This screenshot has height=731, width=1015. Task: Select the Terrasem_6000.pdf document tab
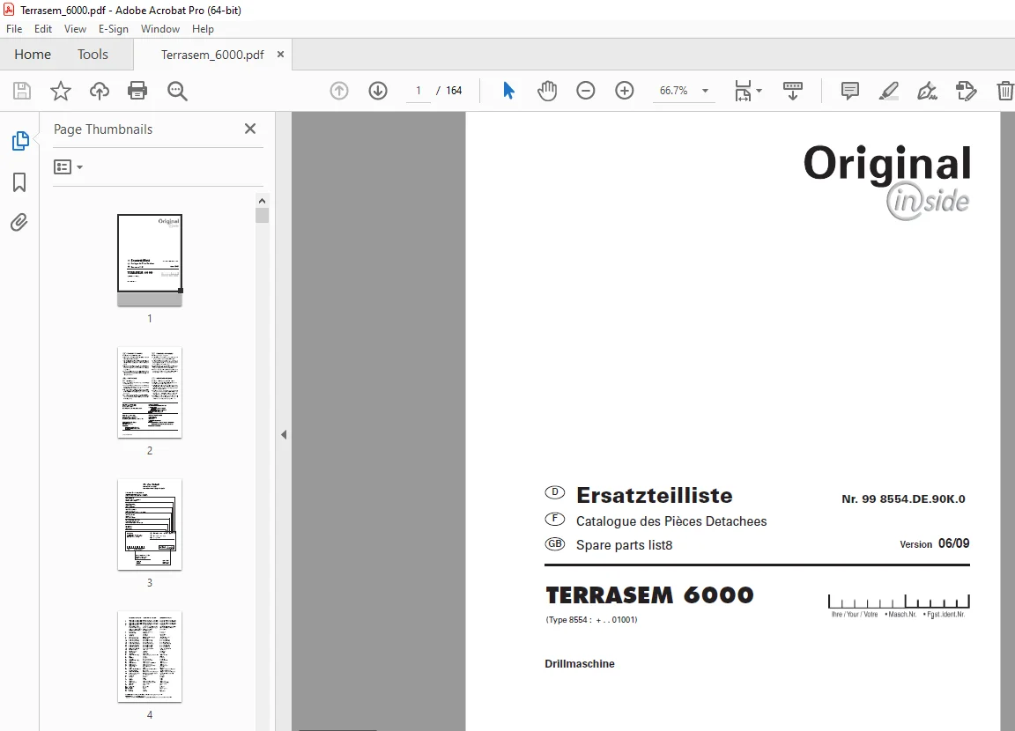tap(212, 55)
